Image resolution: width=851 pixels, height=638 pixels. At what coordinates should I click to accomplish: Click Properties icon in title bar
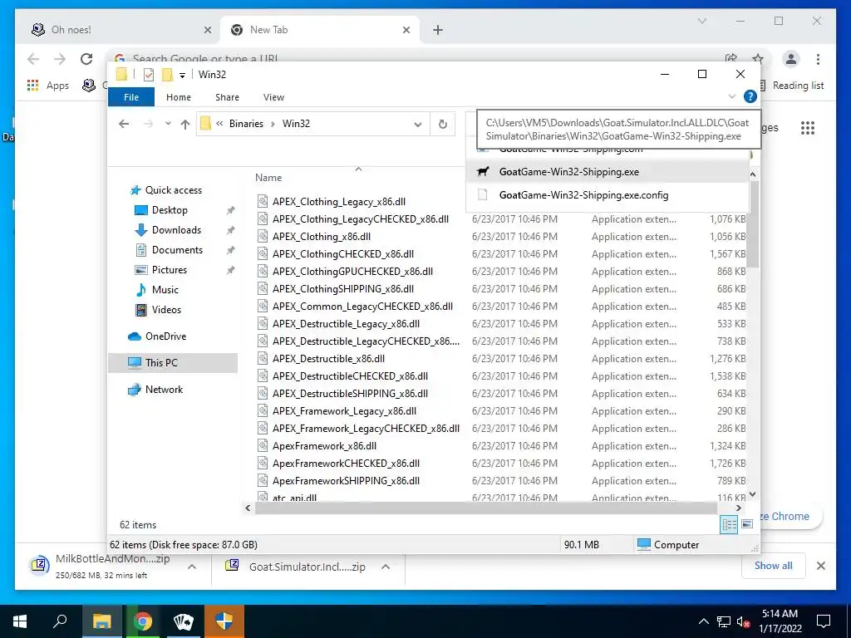click(x=149, y=75)
